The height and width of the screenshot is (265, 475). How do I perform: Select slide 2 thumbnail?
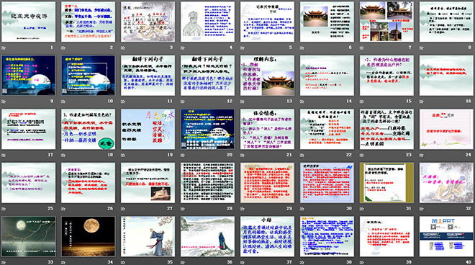[x=88, y=22]
